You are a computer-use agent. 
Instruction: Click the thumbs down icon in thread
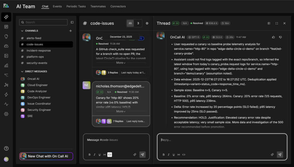(x=281, y=37)
